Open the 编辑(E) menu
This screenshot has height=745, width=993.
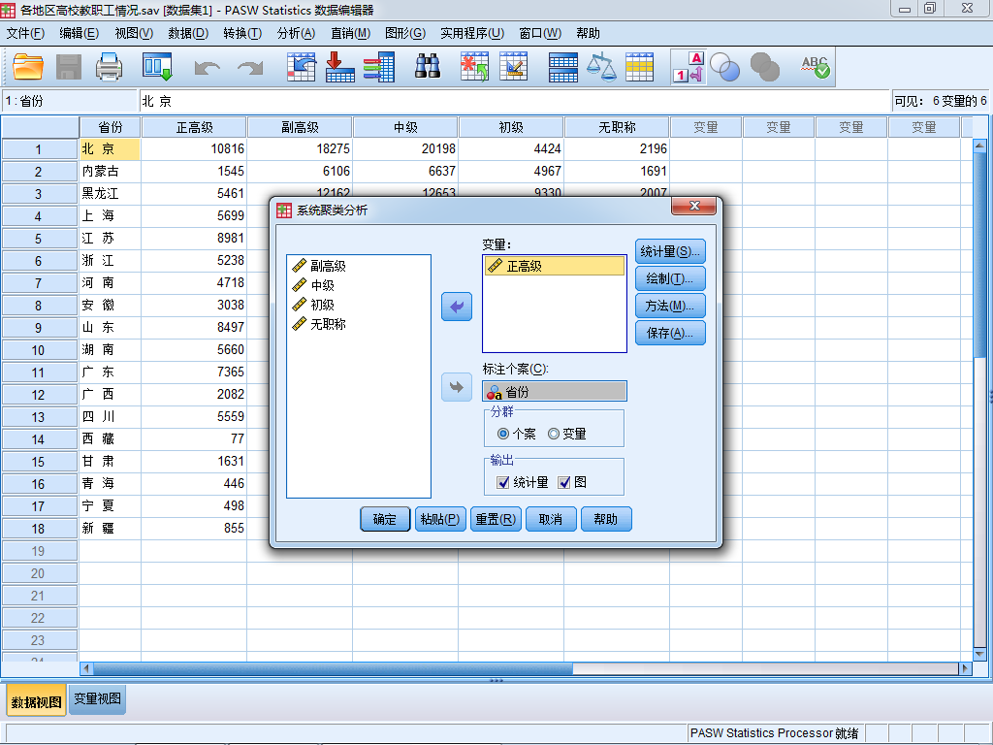[x=80, y=34]
